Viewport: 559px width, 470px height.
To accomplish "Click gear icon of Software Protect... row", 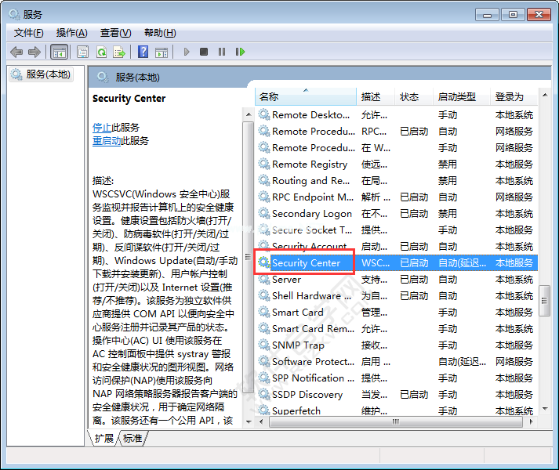I will [x=263, y=361].
